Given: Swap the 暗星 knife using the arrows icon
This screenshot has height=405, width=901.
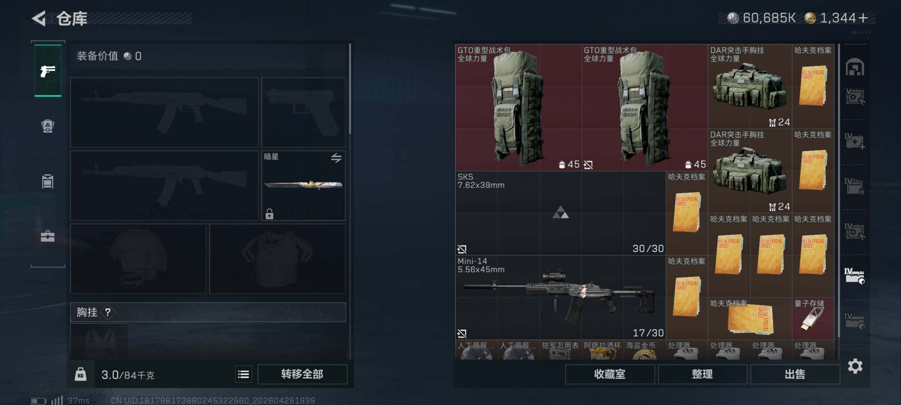Looking at the screenshot, I should 336,158.
